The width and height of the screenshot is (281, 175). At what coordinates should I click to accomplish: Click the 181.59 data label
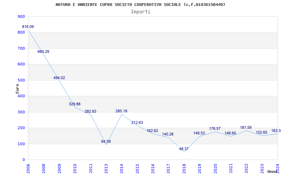(246, 128)
